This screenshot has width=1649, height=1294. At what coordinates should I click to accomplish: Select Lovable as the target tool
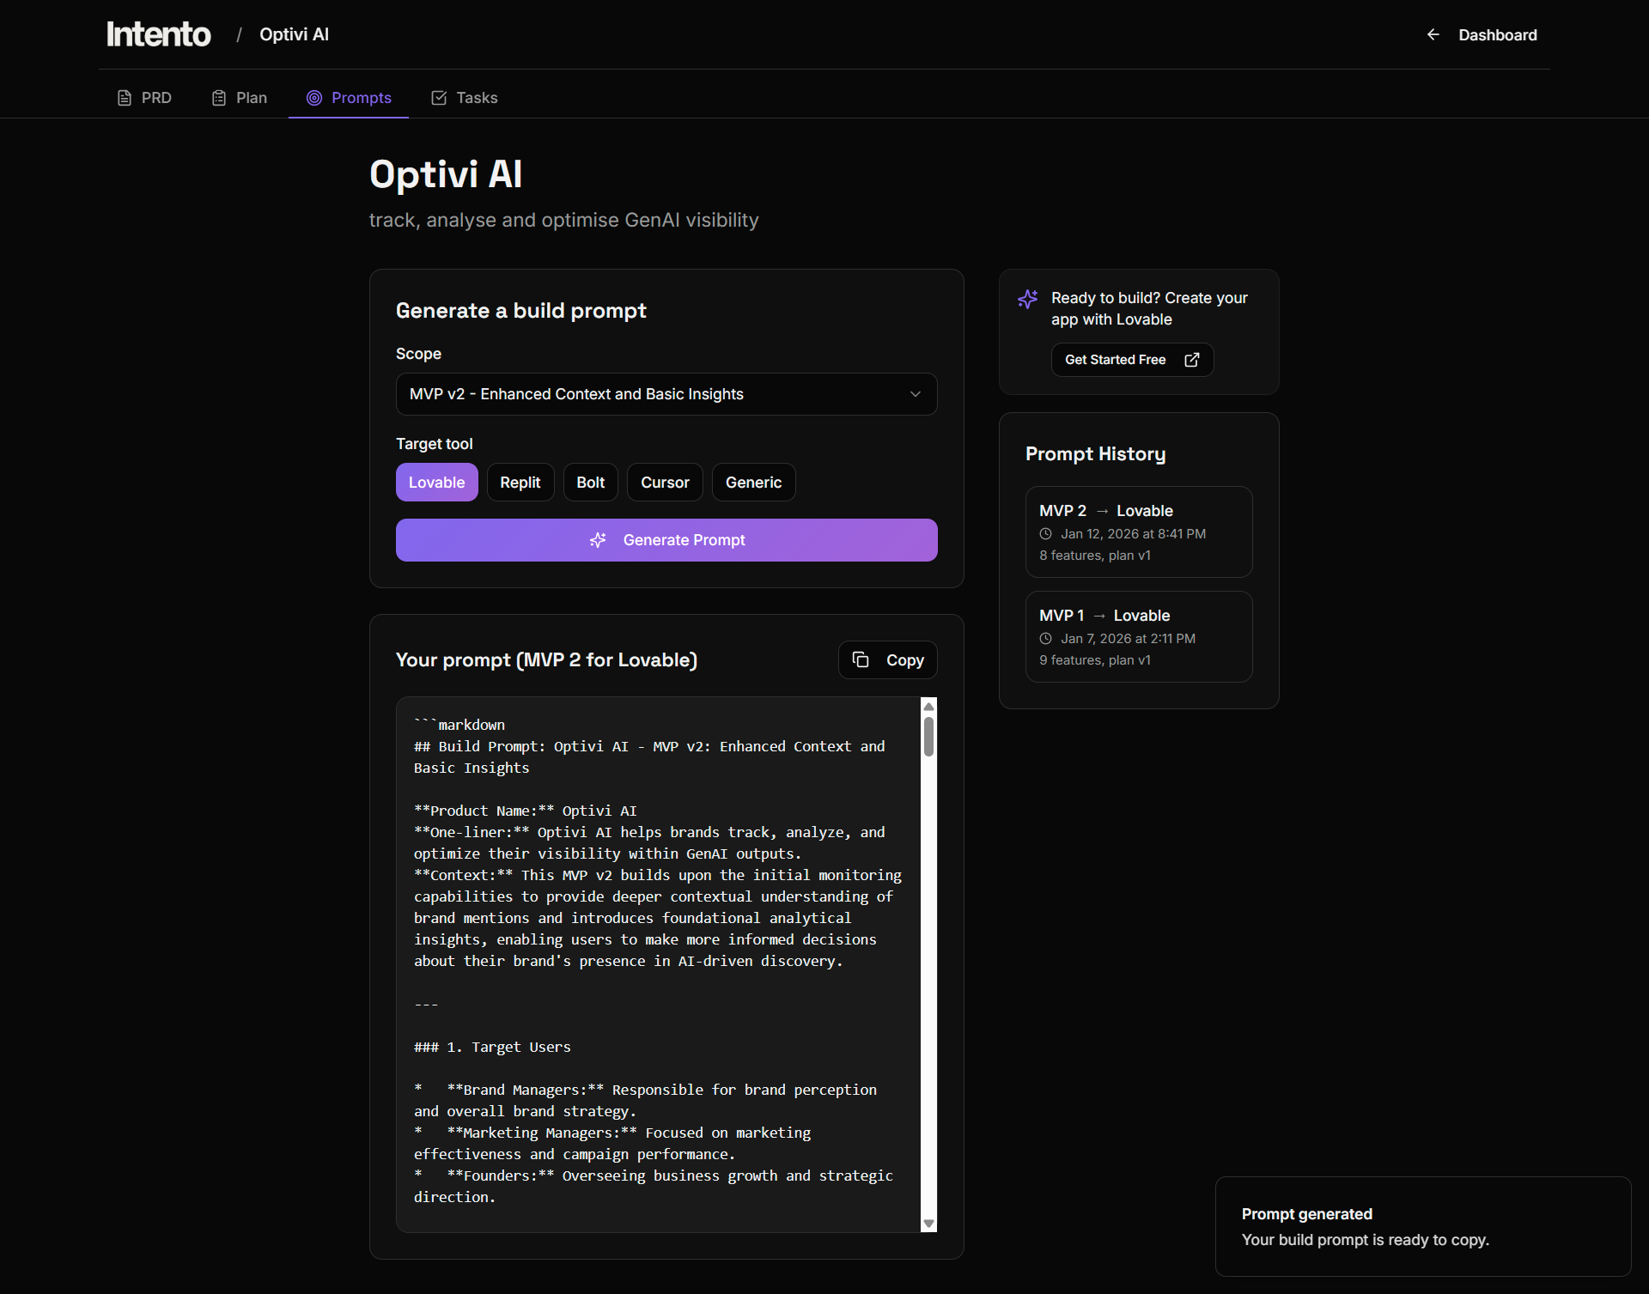[x=436, y=483]
